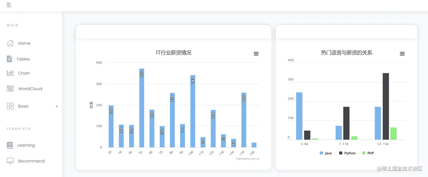
Task: Click Java legend blue color dot
Action: pyautogui.click(x=321, y=153)
